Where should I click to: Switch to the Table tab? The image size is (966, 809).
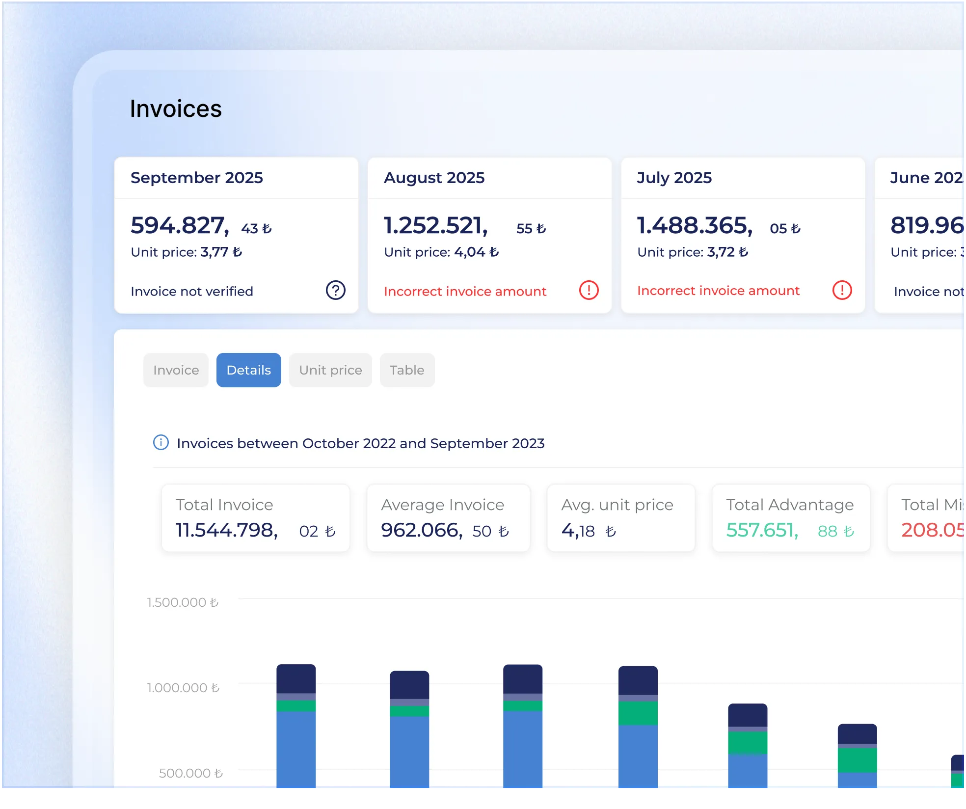[407, 370]
